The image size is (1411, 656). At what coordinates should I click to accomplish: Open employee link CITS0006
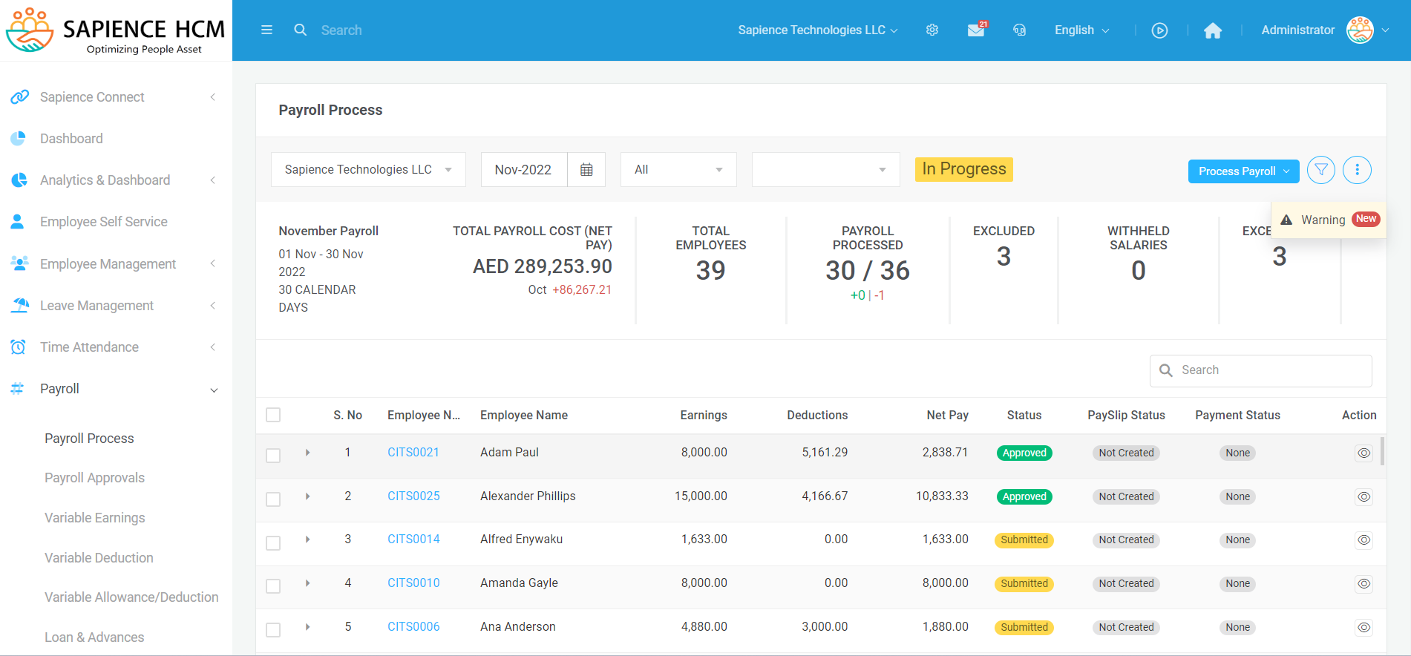(413, 627)
